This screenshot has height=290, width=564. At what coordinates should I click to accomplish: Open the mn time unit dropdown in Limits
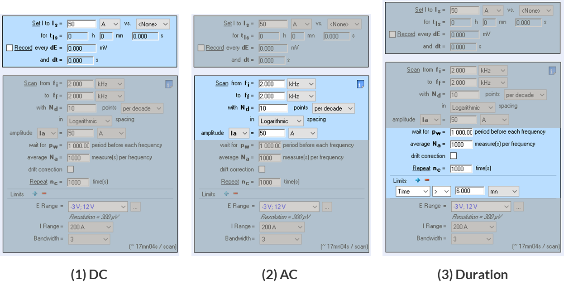click(x=503, y=192)
